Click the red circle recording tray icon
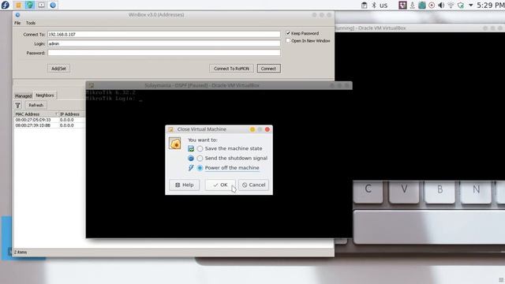This screenshot has width=505, height=284. point(432,6)
